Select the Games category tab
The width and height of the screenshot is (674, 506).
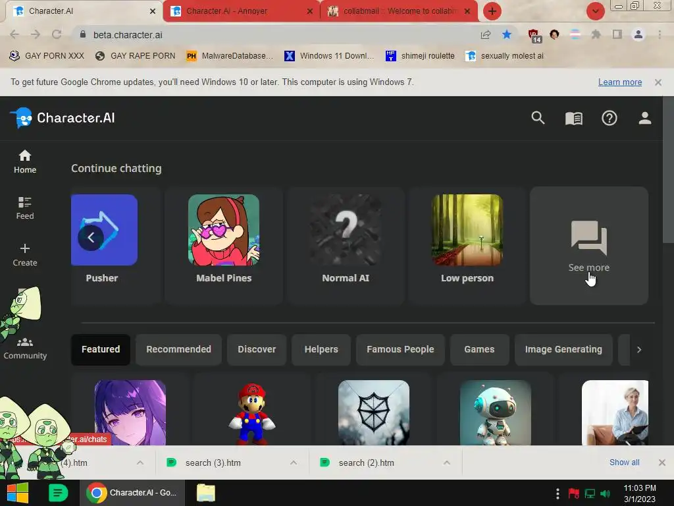(479, 349)
